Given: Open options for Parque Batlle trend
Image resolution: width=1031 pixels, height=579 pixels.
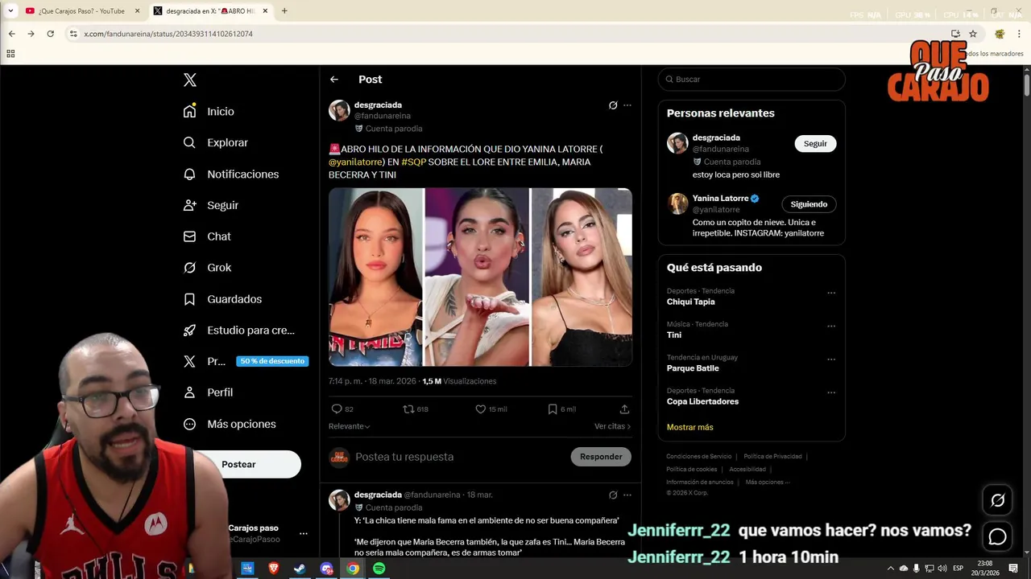Looking at the screenshot, I should coord(831,359).
